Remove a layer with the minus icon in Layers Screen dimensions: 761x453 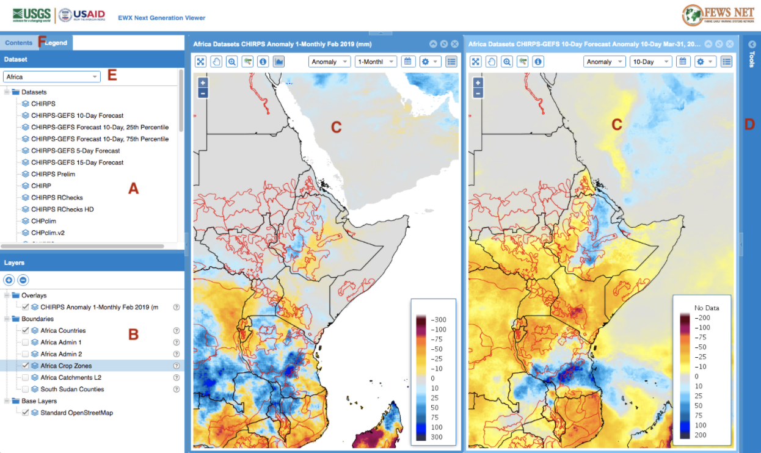point(23,280)
